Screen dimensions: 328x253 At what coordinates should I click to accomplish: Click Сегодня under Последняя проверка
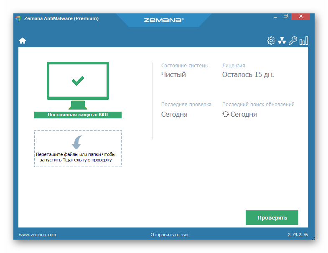click(x=174, y=114)
